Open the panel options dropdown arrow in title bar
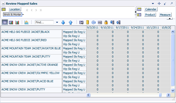 tap(153, 4)
